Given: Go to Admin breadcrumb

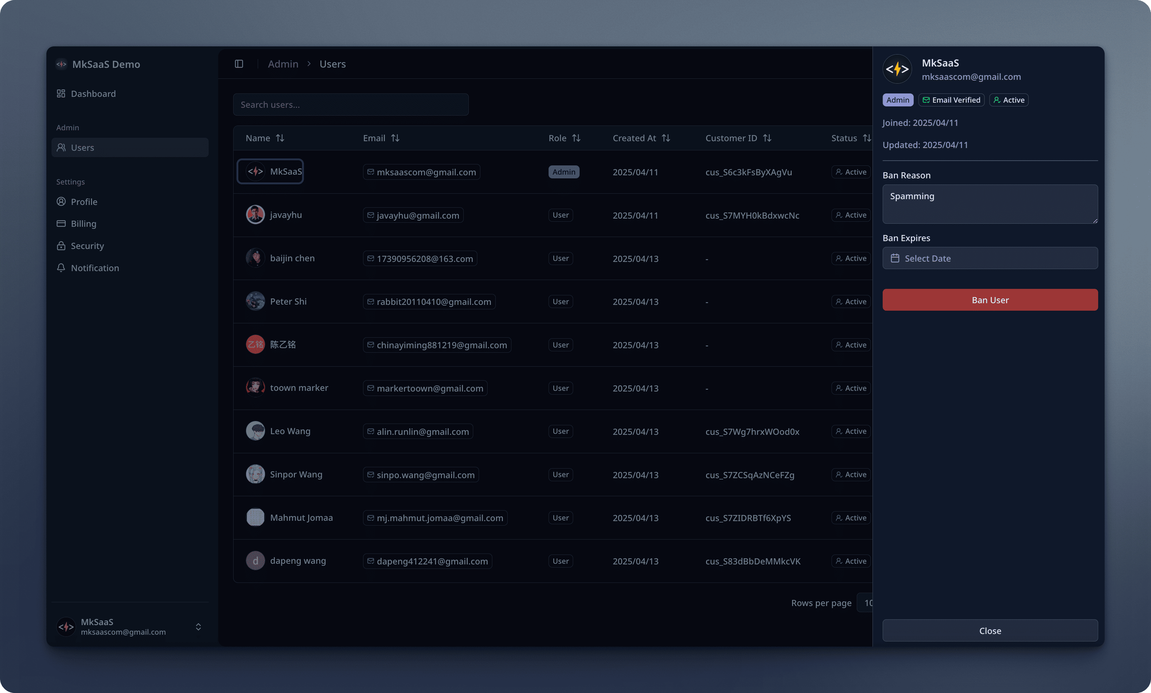Looking at the screenshot, I should point(283,64).
